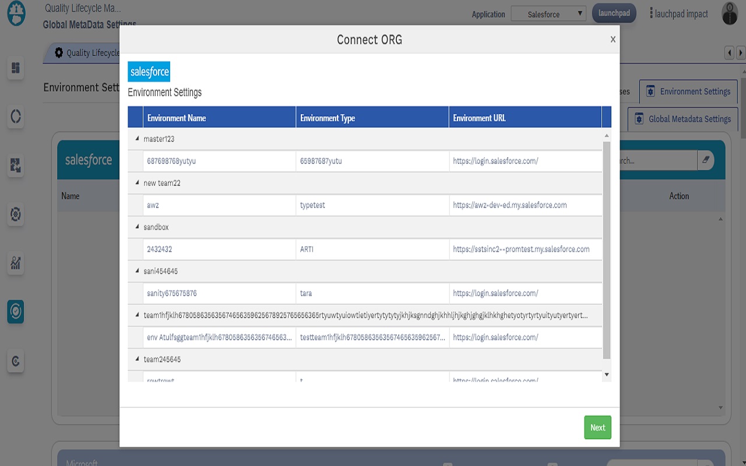Select the Quality Lifecycle tab
This screenshot has width=746, height=466.
click(x=82, y=53)
